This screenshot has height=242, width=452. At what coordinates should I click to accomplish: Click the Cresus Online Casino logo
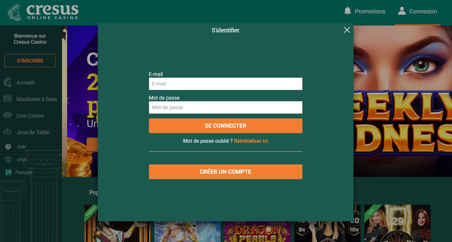(x=43, y=12)
